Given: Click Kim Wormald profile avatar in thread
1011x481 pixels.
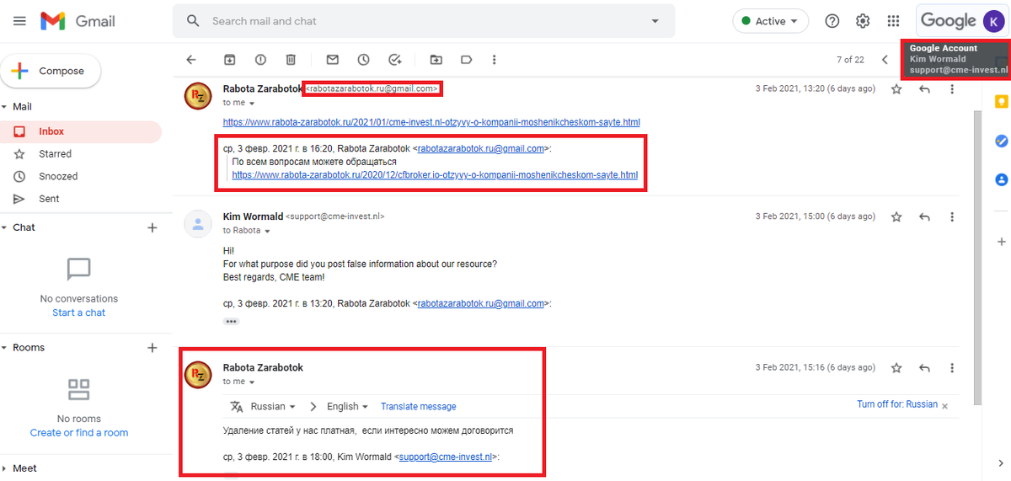Looking at the screenshot, I should click(198, 223).
